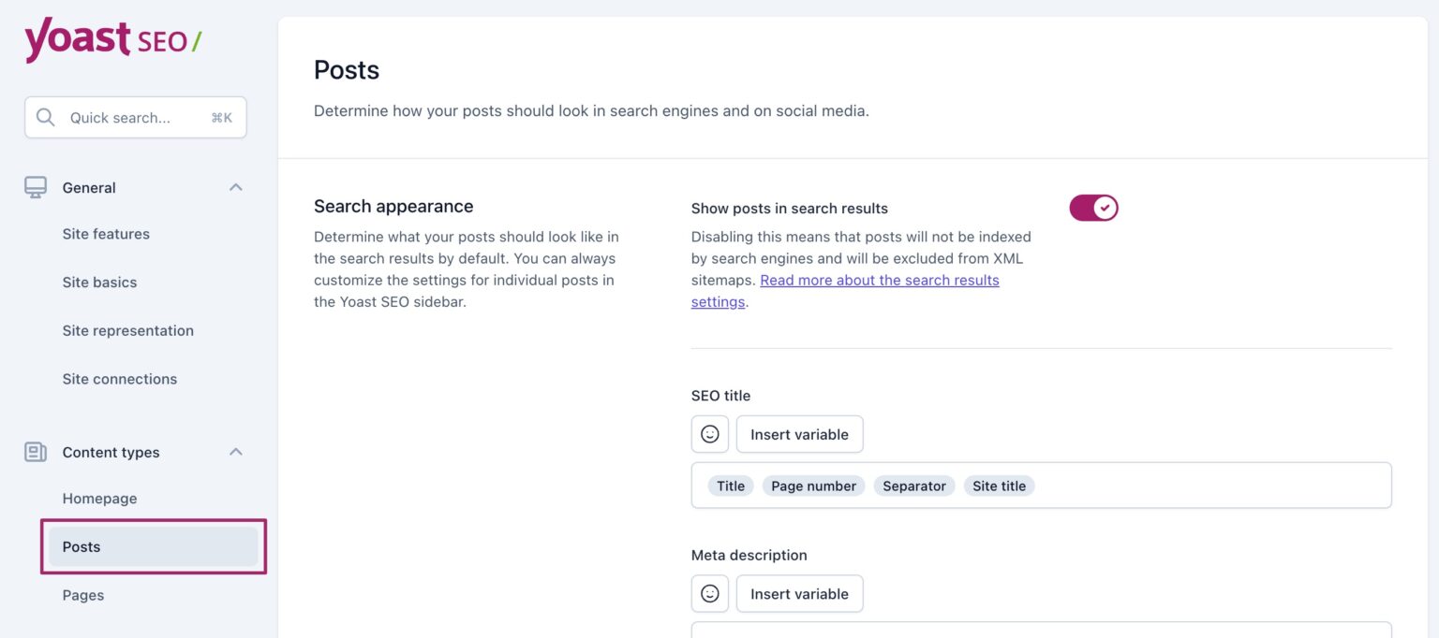Switch to the Pages content type
The height and width of the screenshot is (638, 1439).
pyautogui.click(x=82, y=594)
